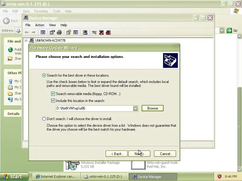This screenshot has height=181, width=242.
Task: Click the Device Manager taskbar button
Action: coord(153,177)
